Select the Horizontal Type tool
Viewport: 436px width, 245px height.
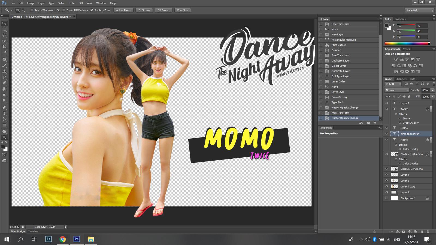point(4,113)
